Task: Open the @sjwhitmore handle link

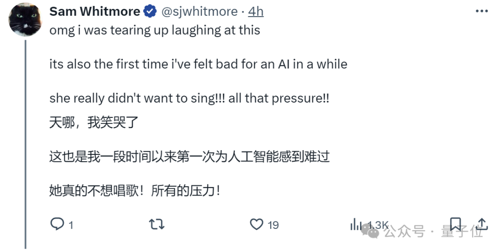Action: click(200, 12)
